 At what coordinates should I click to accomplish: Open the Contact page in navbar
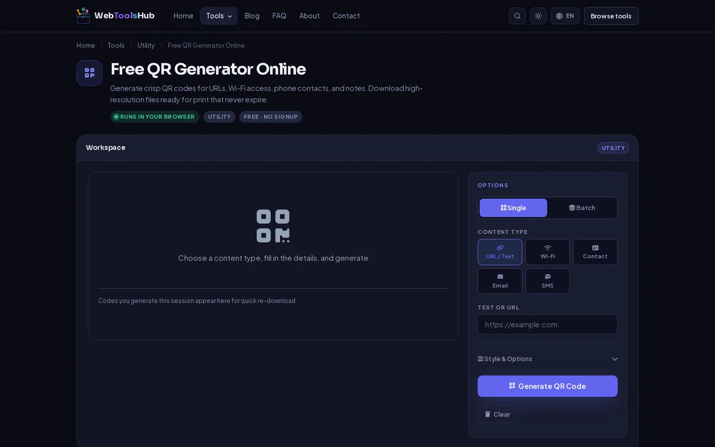click(x=346, y=16)
